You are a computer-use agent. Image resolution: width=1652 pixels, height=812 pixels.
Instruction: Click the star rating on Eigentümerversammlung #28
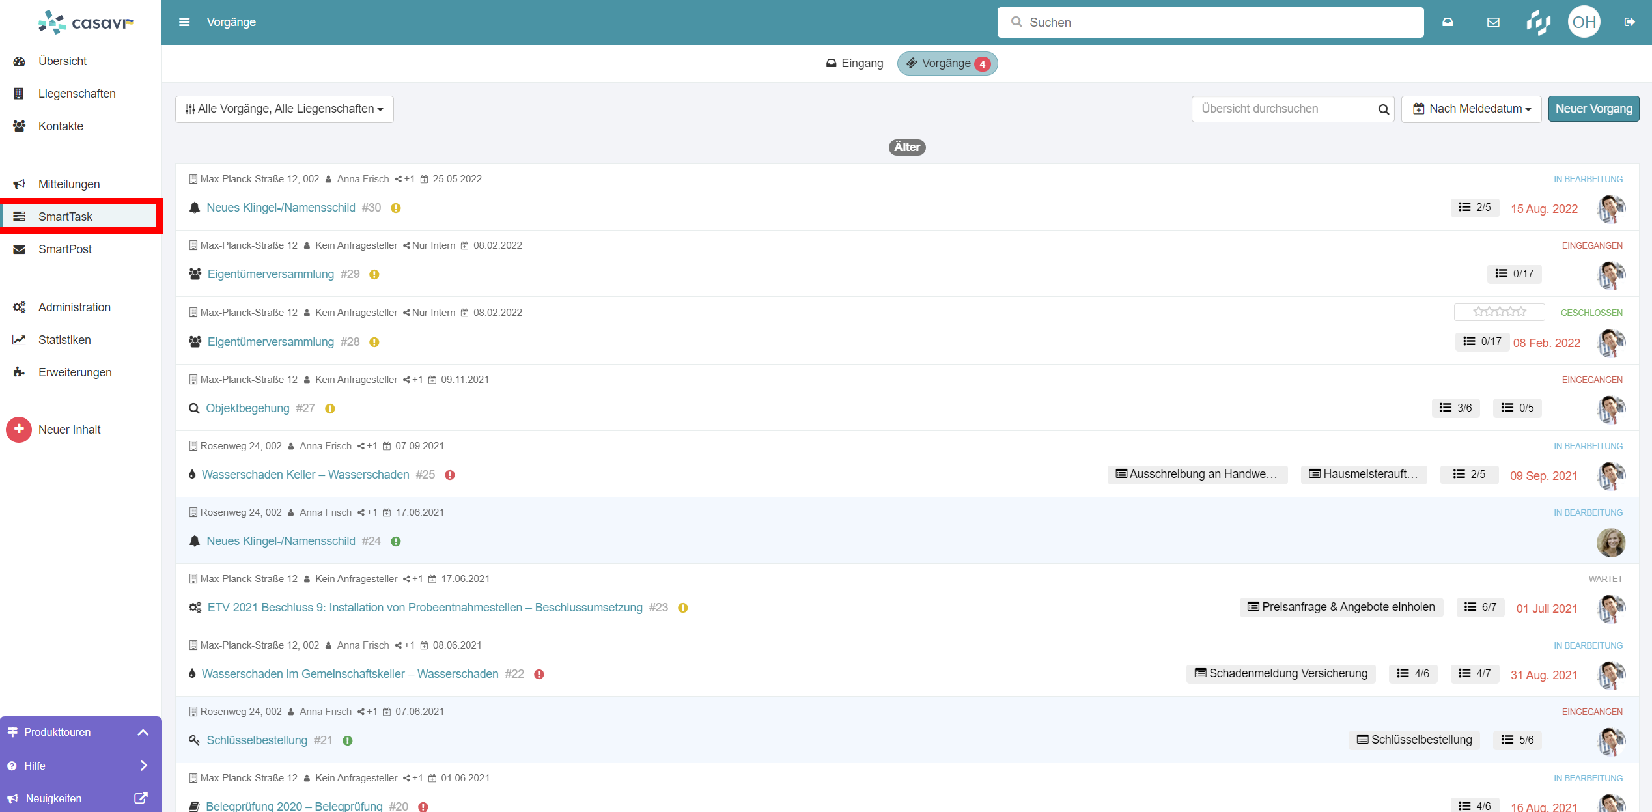tap(1499, 312)
